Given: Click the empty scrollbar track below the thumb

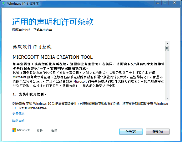Looking at the screenshot, I should click(168, 75).
